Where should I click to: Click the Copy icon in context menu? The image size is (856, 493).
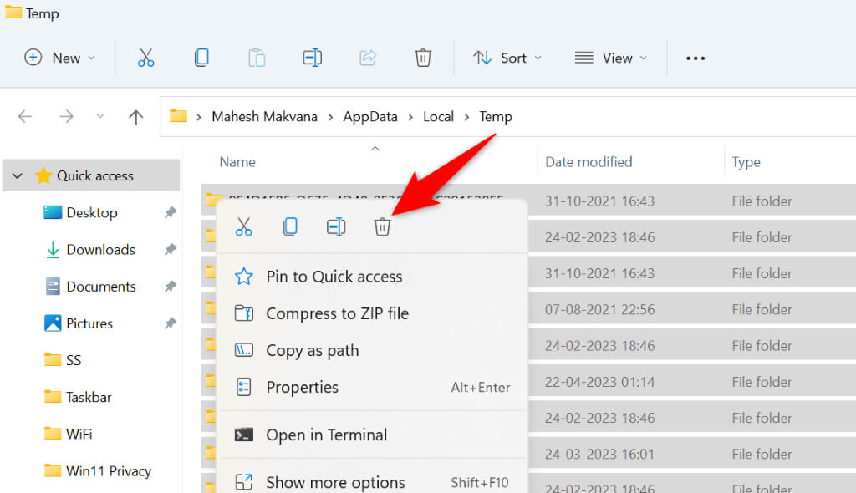point(290,226)
